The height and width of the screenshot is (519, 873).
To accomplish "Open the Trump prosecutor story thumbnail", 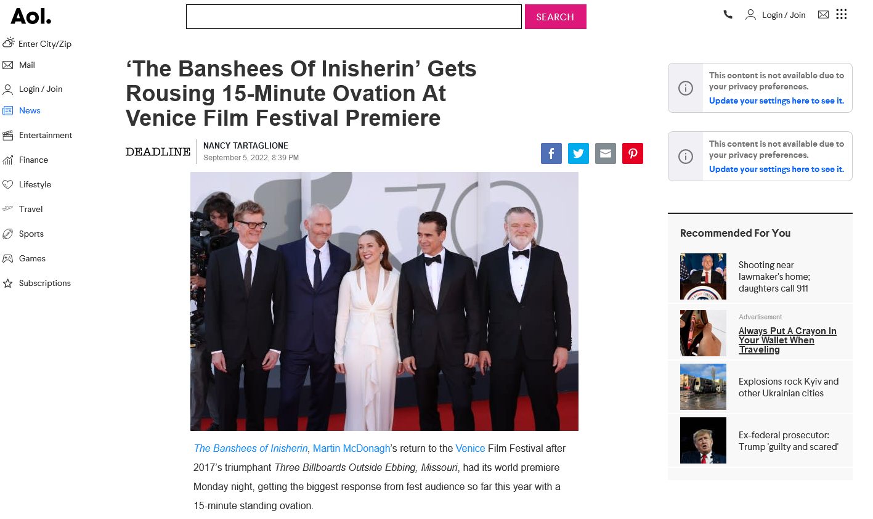I will point(703,440).
